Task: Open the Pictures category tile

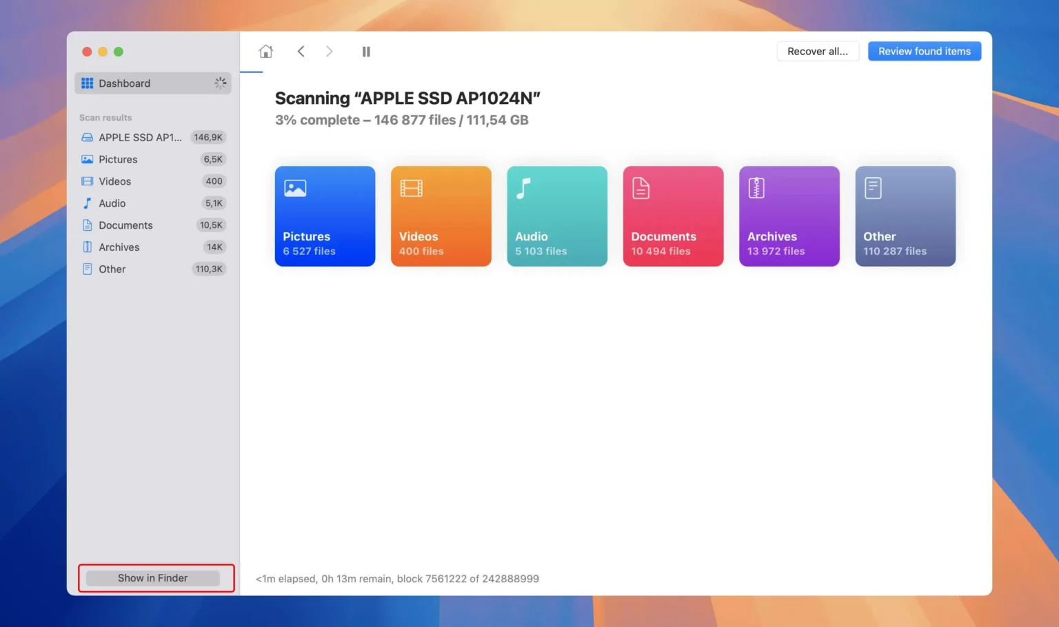Action: [325, 216]
